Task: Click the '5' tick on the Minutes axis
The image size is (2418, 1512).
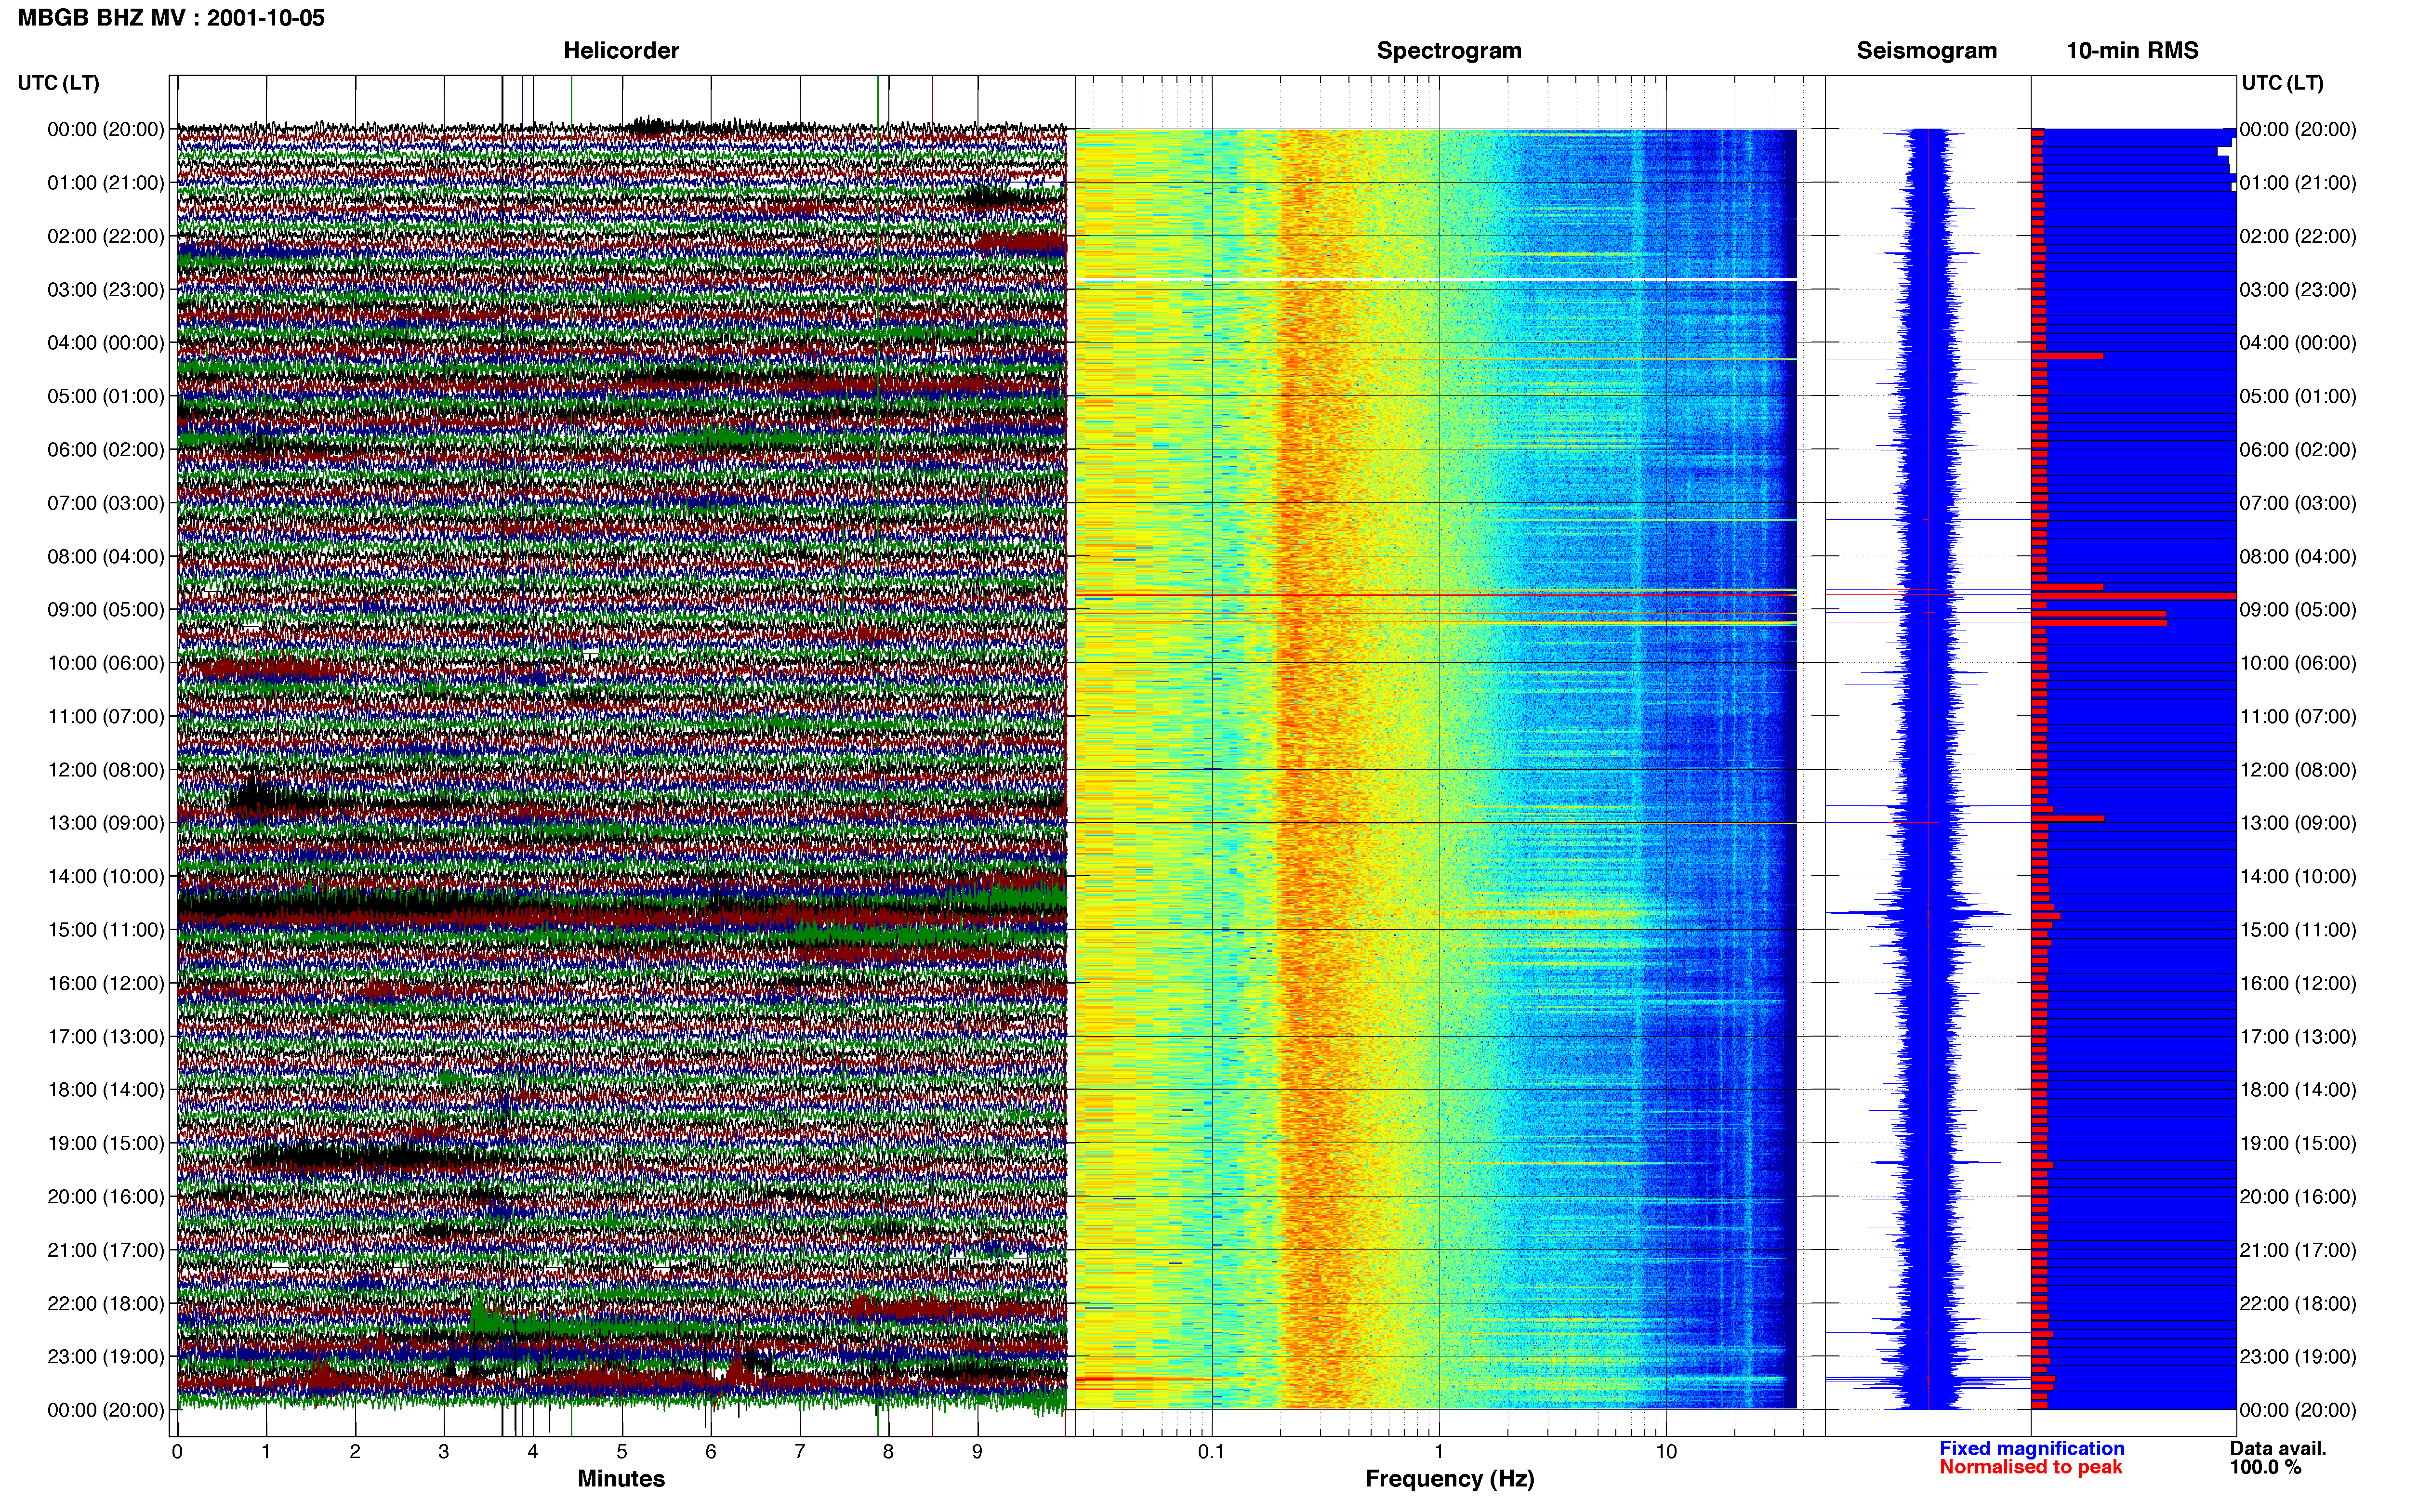Action: coord(622,1451)
